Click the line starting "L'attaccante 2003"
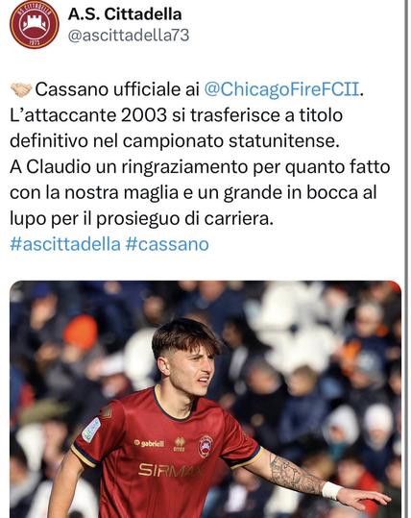411x518 pixels. (x=177, y=115)
